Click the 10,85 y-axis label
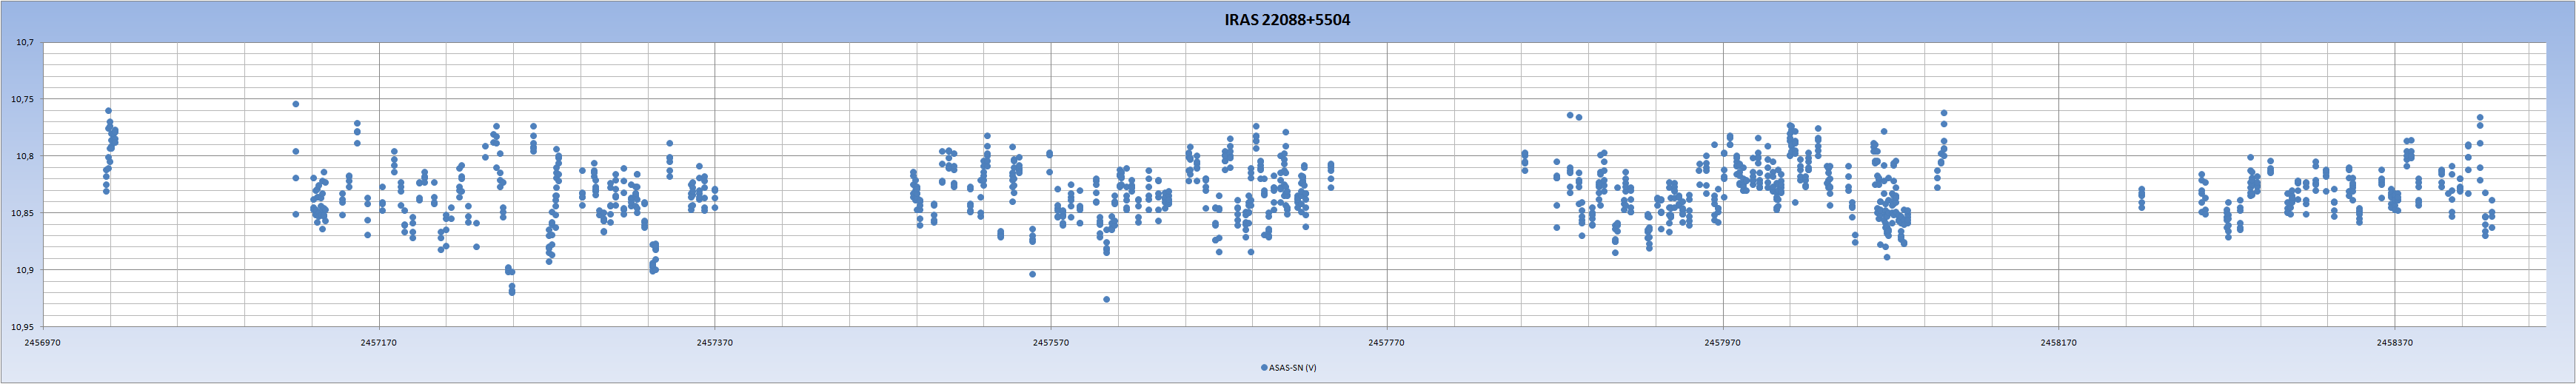 point(22,213)
